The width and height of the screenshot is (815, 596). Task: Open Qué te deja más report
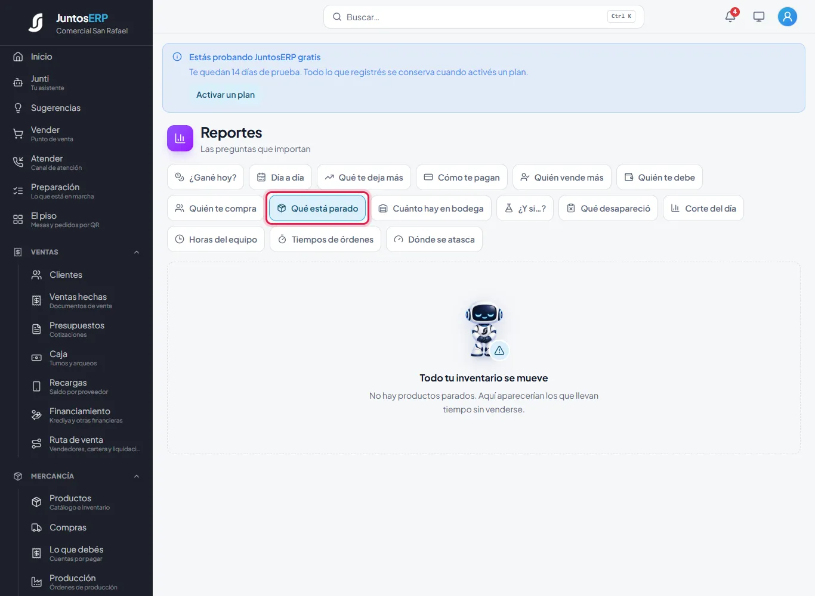pyautogui.click(x=364, y=177)
